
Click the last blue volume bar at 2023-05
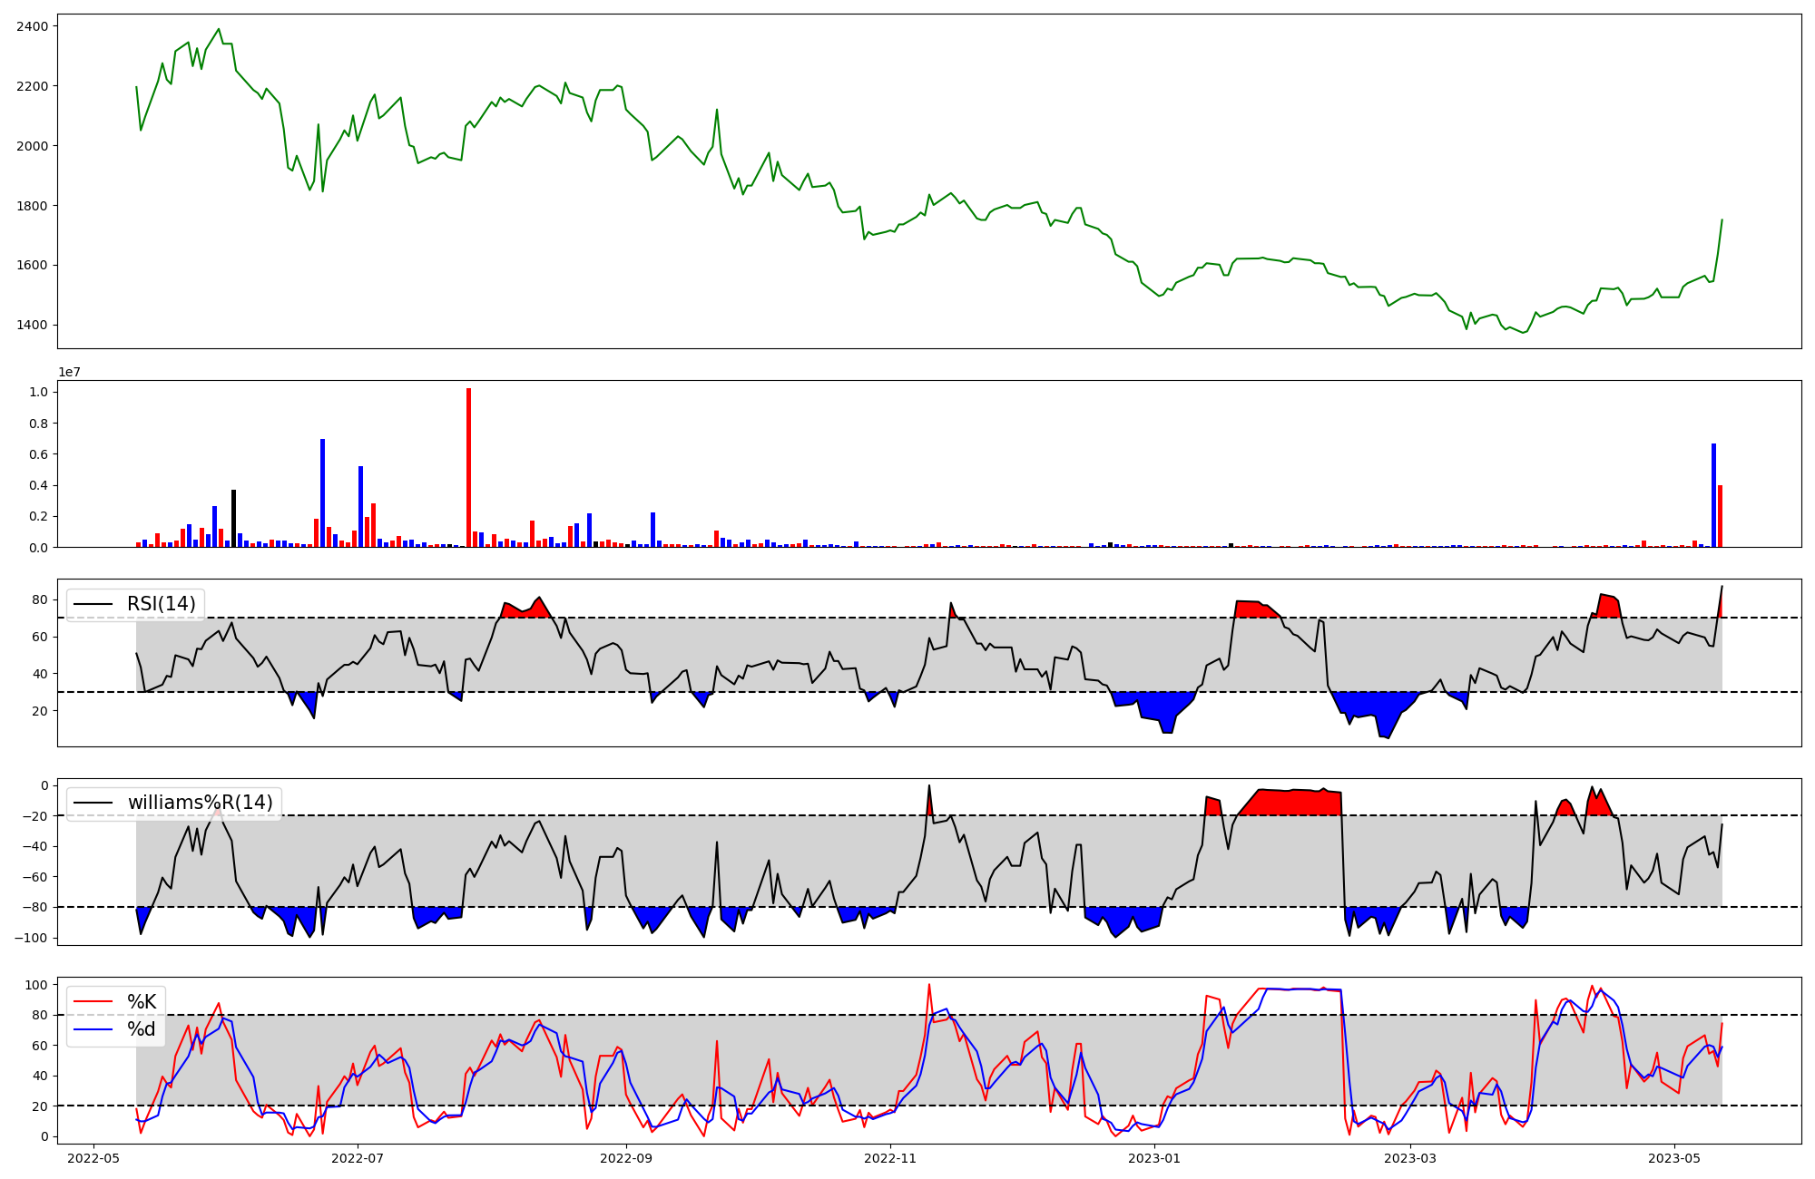pos(1713,495)
